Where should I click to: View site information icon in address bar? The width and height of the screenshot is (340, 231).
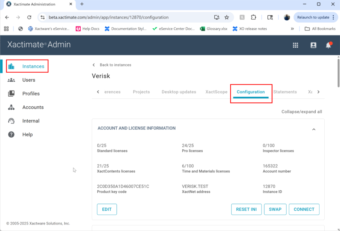[43, 17]
